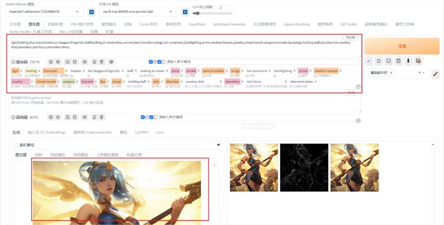Screen dimensions: 444x225
Task: Switch to the Lora tab
Action: click(160, 132)
